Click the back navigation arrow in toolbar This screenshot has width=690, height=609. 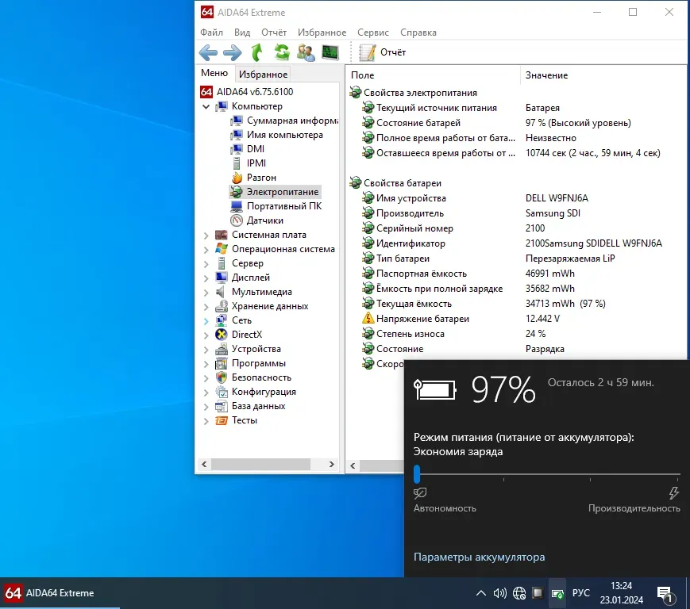[208, 53]
